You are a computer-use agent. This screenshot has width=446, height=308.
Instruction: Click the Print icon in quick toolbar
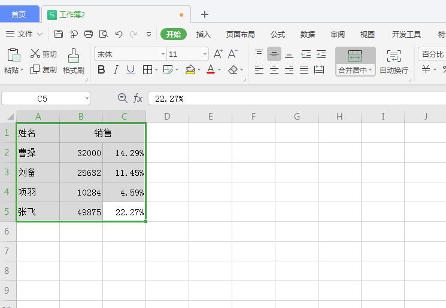(x=89, y=34)
